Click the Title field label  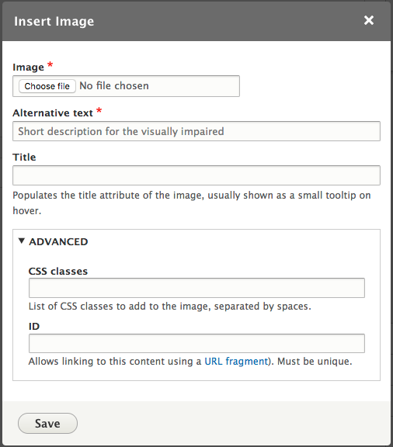click(24, 157)
